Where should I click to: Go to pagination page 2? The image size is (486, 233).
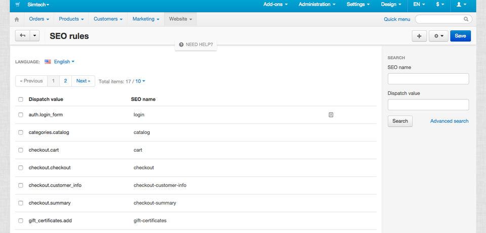(x=65, y=81)
